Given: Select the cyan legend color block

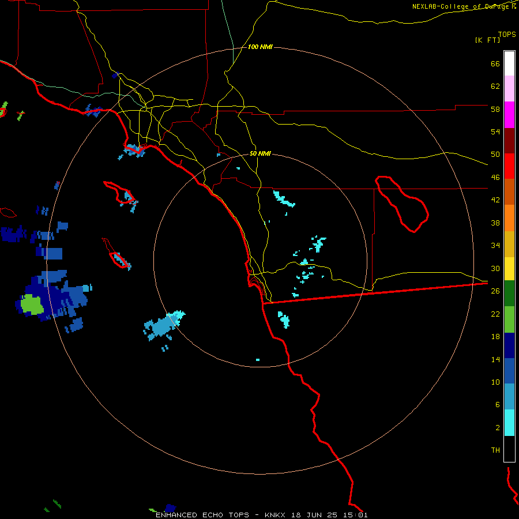Looking at the screenshot, I should (x=509, y=423).
